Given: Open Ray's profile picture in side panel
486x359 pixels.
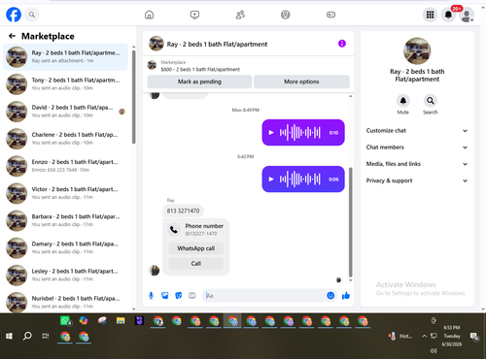Looking at the screenshot, I should point(417,51).
